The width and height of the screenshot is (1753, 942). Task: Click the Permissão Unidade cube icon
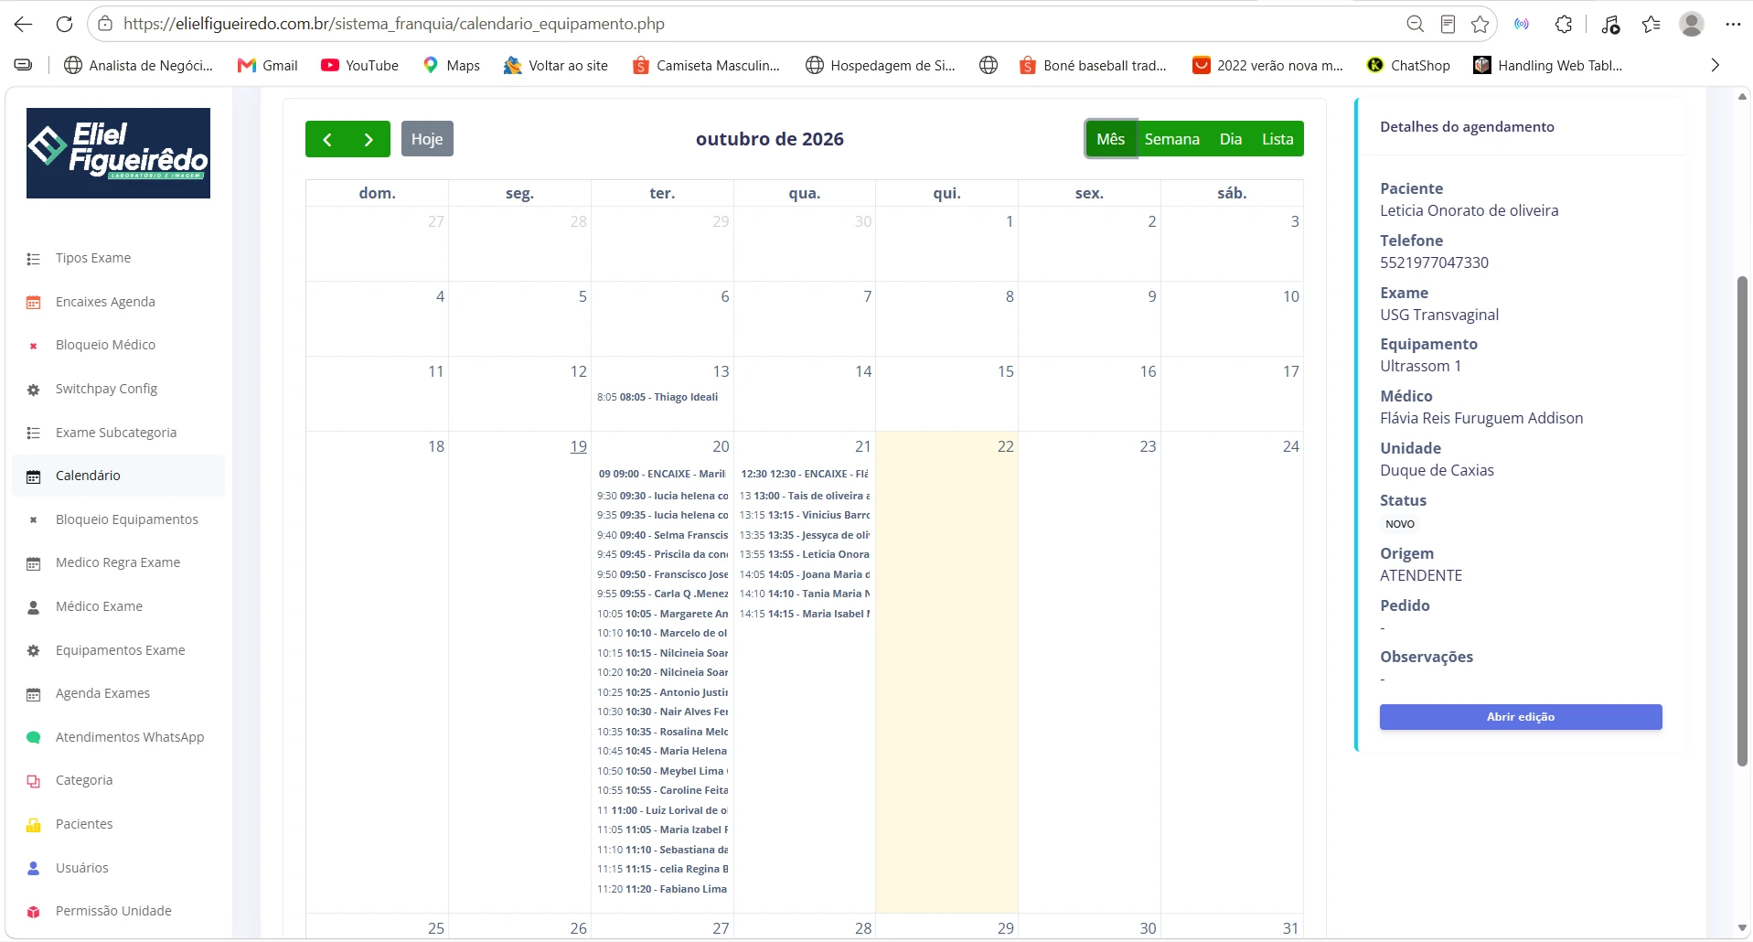pos(34,912)
